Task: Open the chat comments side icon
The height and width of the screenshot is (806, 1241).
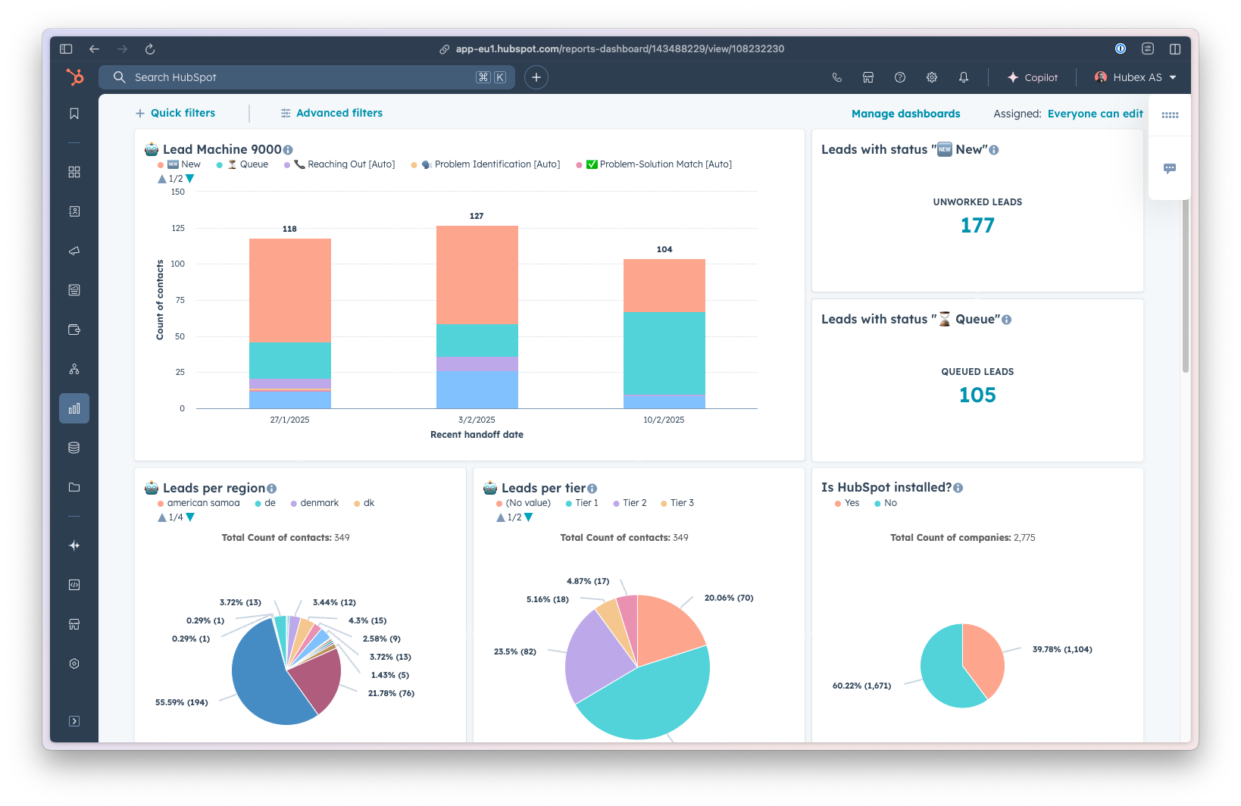Action: [x=1170, y=168]
